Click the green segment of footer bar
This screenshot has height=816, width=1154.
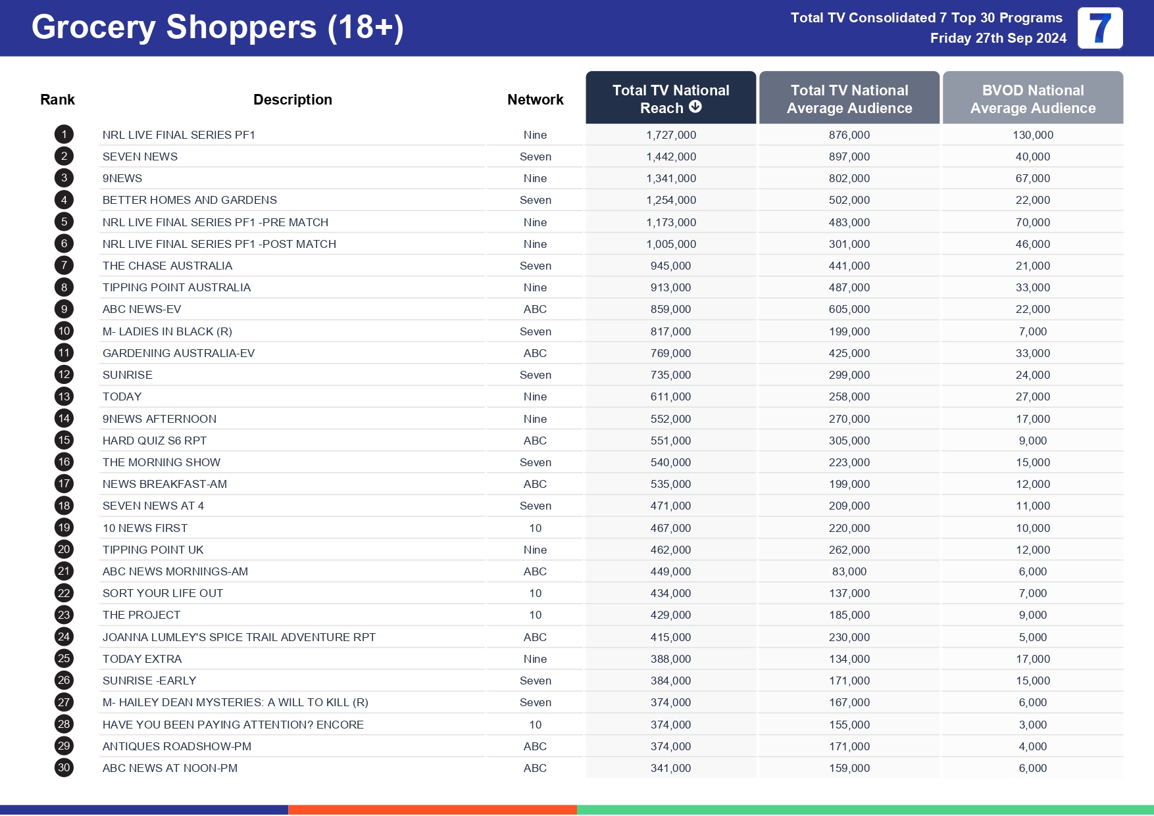(865, 810)
